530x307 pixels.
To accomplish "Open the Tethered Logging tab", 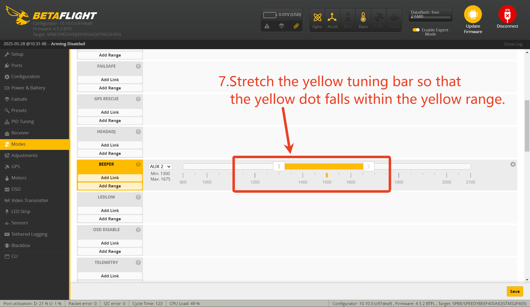I will click(35, 234).
